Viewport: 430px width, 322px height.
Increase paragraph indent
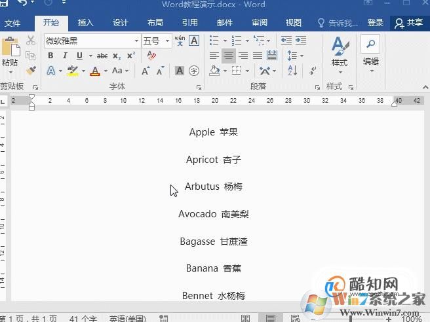(x=301, y=41)
